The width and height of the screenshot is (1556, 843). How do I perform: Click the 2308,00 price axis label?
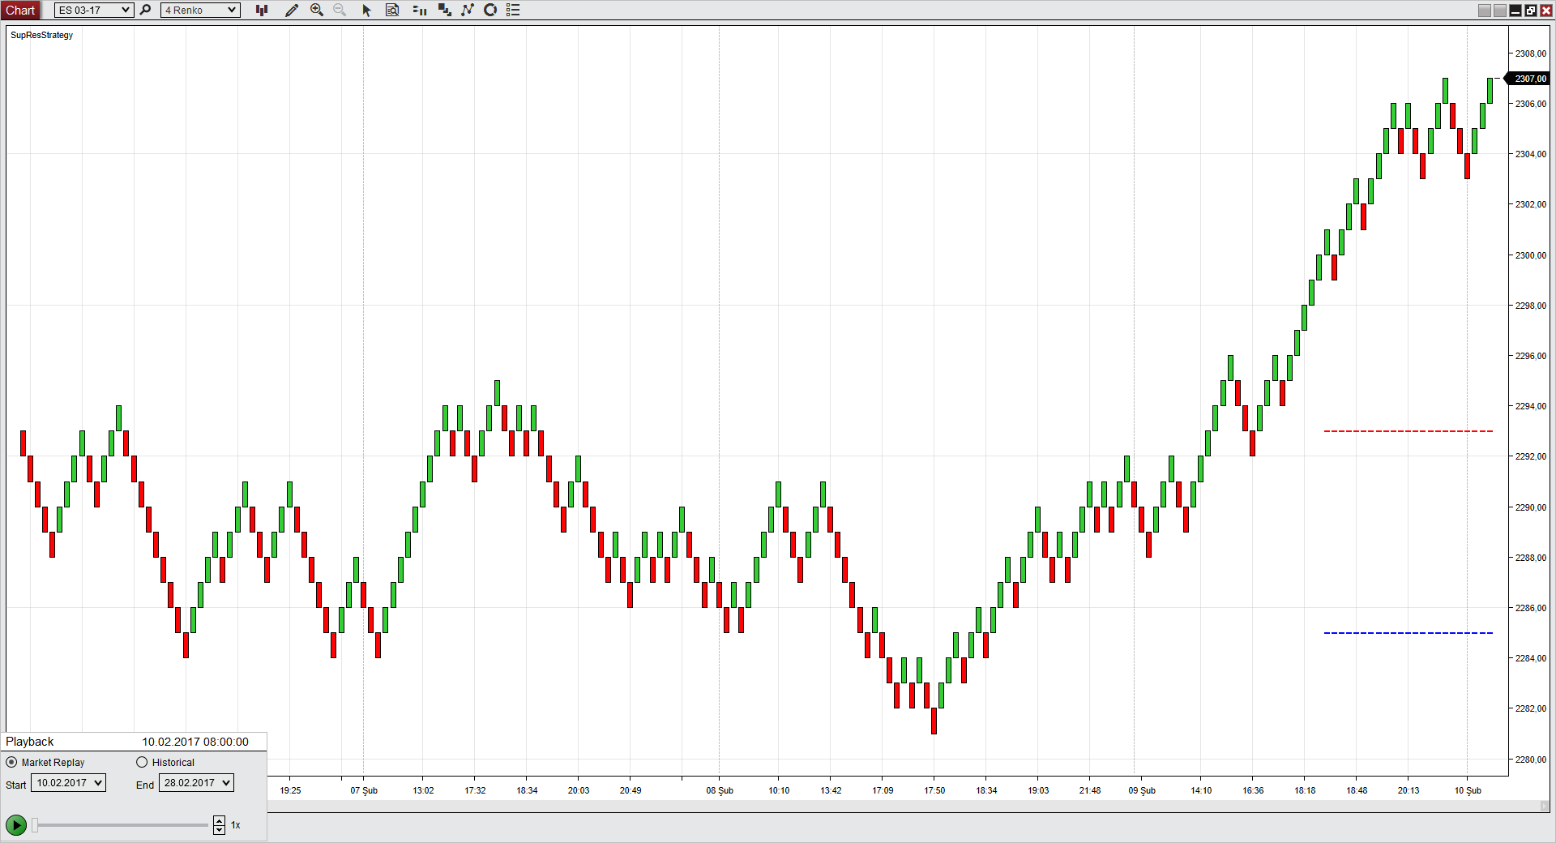click(1531, 53)
